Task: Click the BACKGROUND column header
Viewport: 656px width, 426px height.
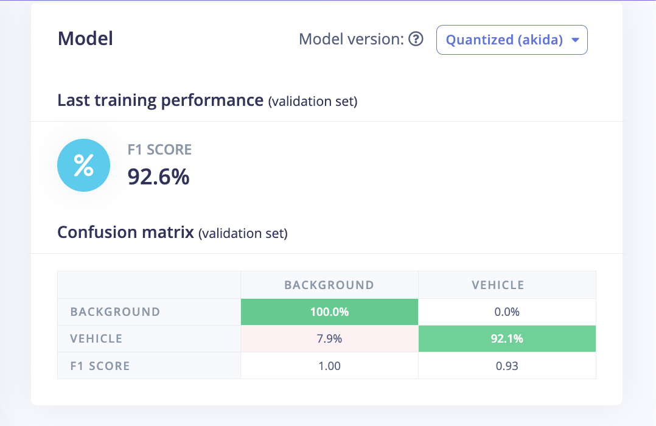Action: click(329, 285)
